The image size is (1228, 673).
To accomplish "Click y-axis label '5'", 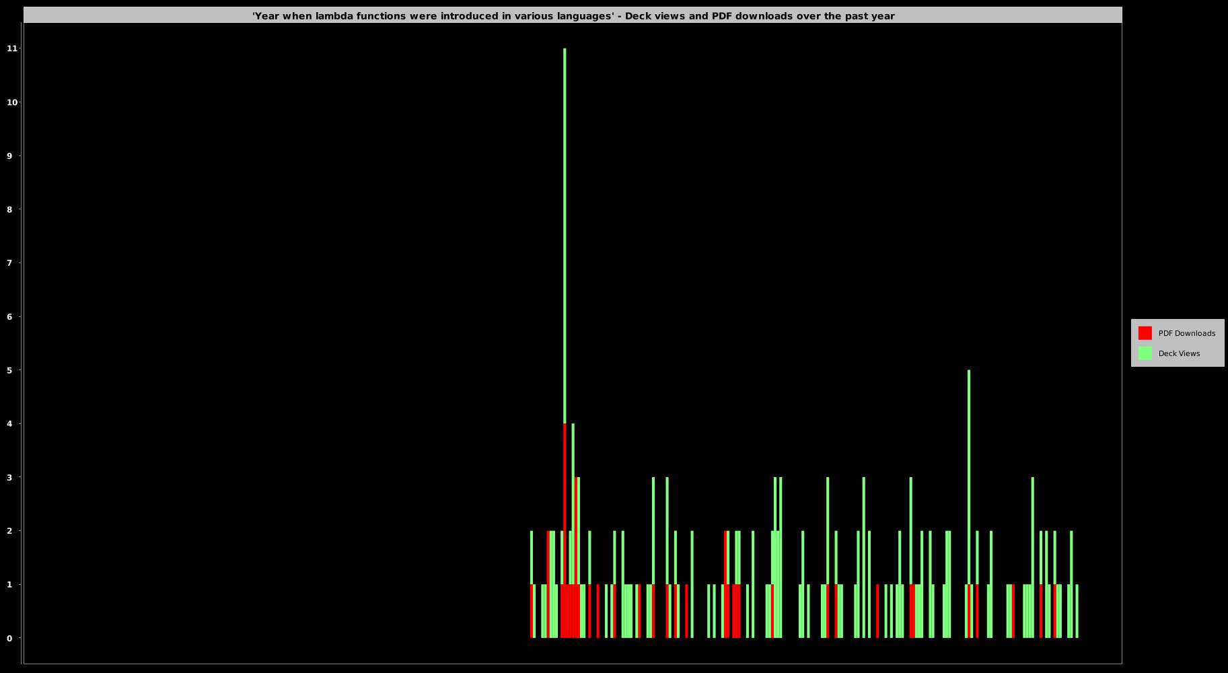I will pos(9,370).
